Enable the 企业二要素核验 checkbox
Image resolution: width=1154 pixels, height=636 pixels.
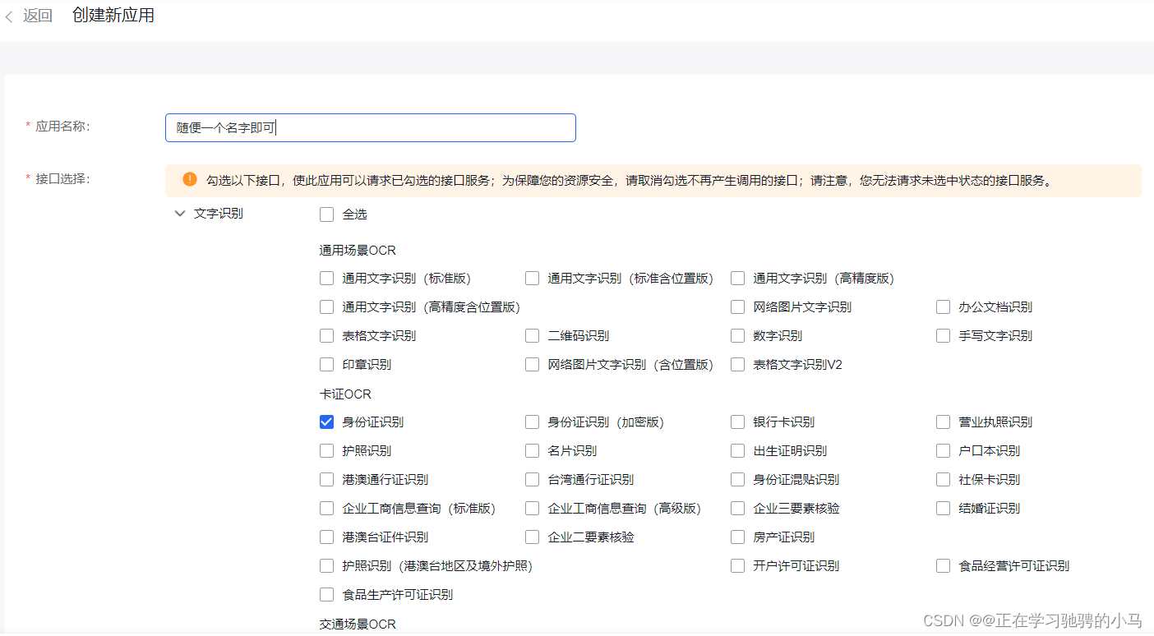tap(532, 537)
